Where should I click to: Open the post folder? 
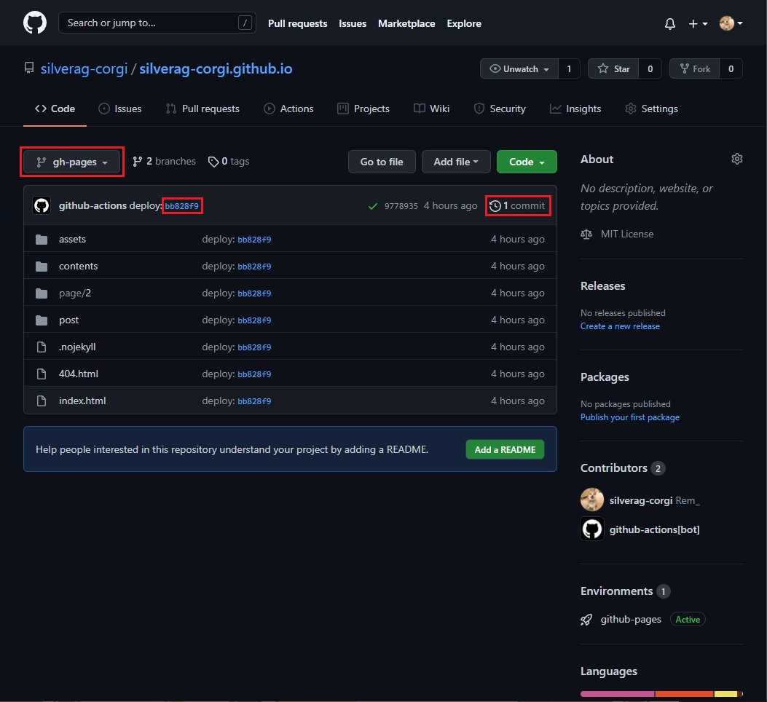pyautogui.click(x=68, y=320)
